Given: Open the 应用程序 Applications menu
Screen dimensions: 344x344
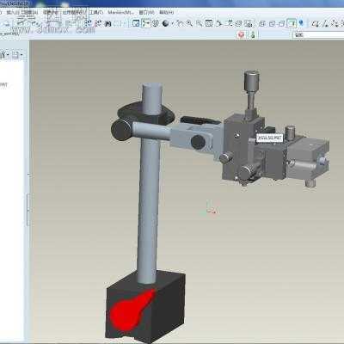Looking at the screenshot, I should coord(74,13).
